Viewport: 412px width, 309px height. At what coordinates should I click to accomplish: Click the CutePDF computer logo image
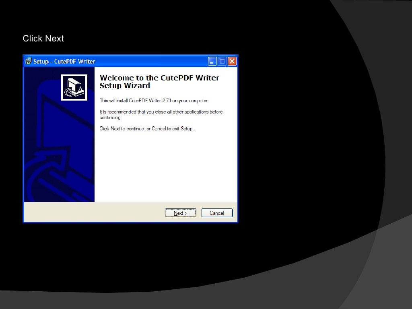tap(74, 87)
